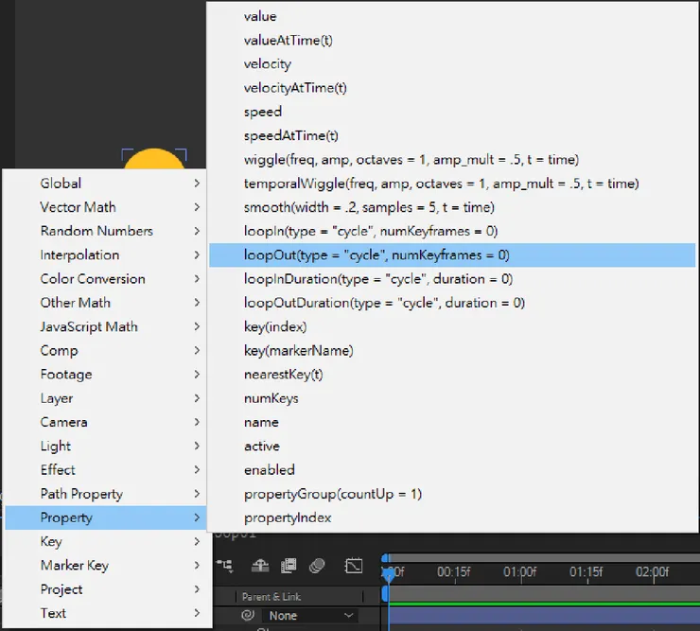This screenshot has width=700, height=631.
Task: Select the loopIn cycle expression
Action: (370, 231)
